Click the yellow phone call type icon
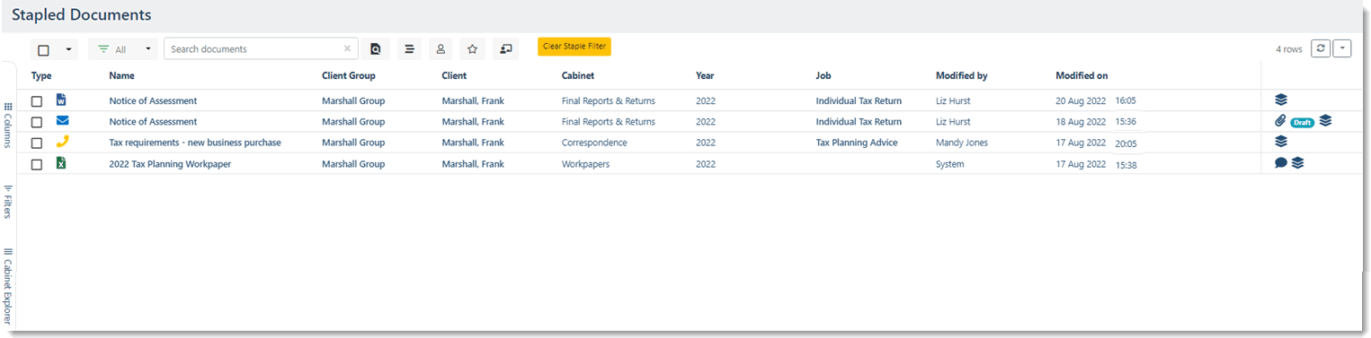This screenshot has height=338, width=1371. click(62, 142)
